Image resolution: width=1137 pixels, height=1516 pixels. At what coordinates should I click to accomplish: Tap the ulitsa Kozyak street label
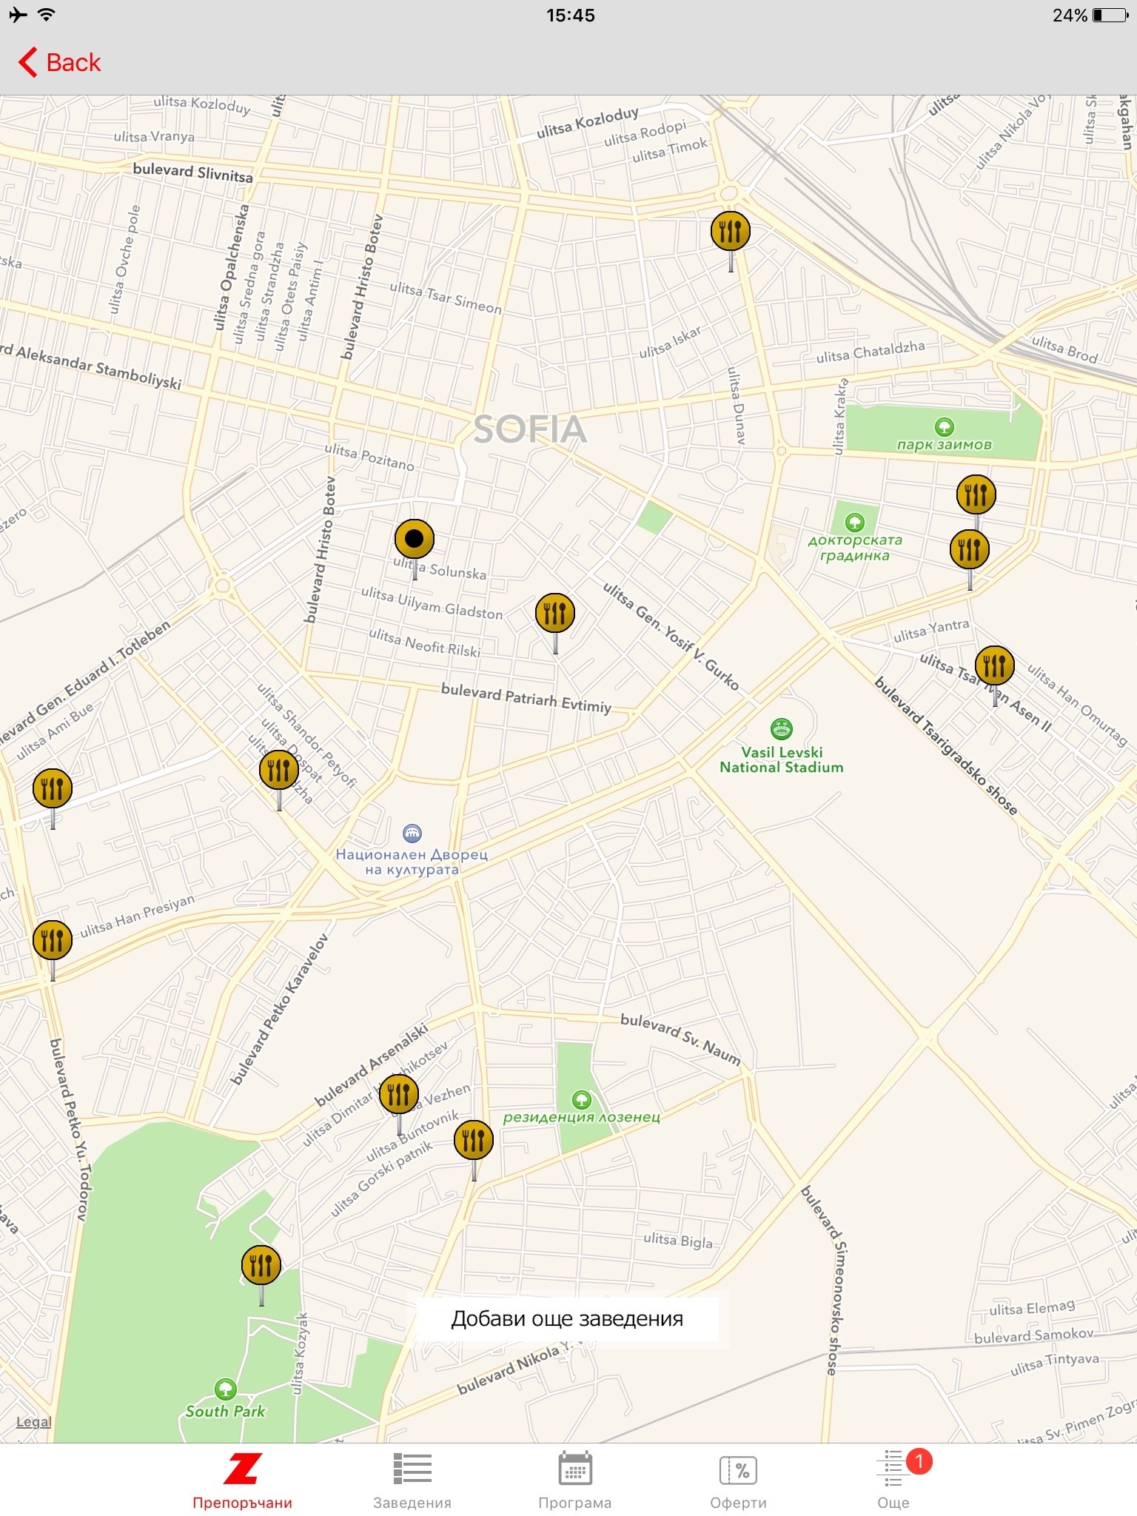coord(298,1353)
